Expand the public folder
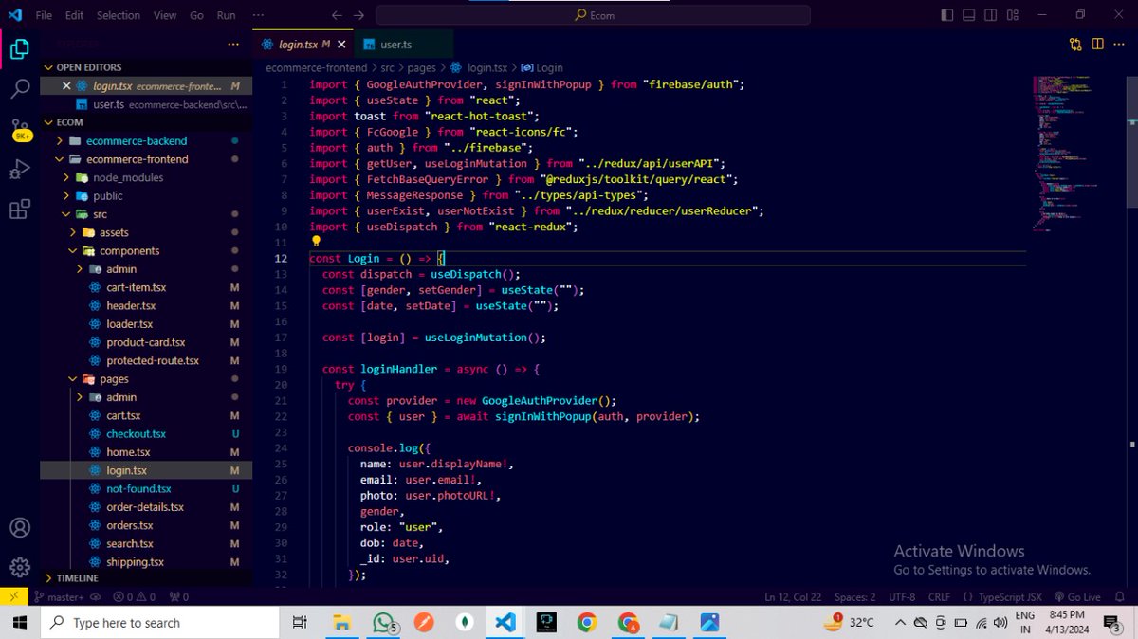 point(107,195)
